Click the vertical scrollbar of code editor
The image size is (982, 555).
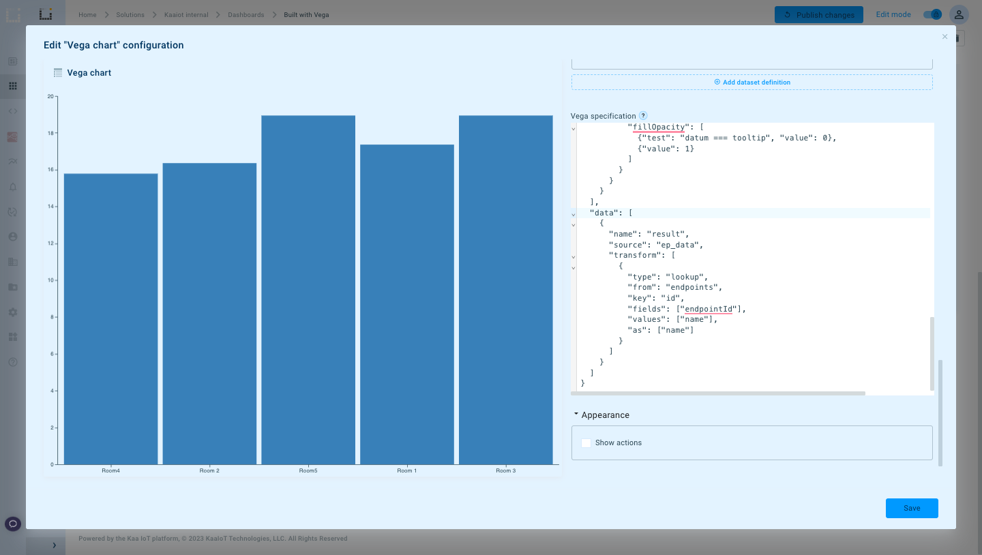coord(932,353)
